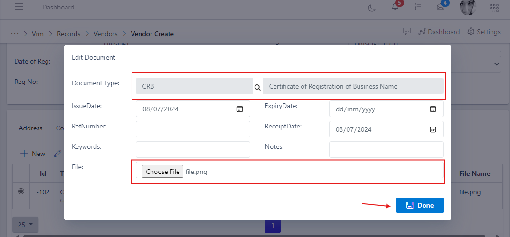This screenshot has height=237, width=510.
Task: Open the apps grid icon
Action: tap(494, 8)
